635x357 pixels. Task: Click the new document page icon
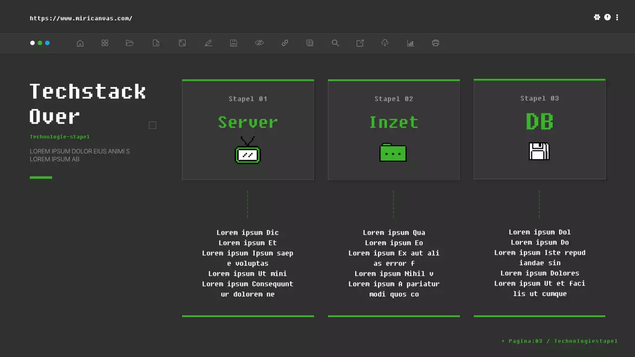coord(156,43)
